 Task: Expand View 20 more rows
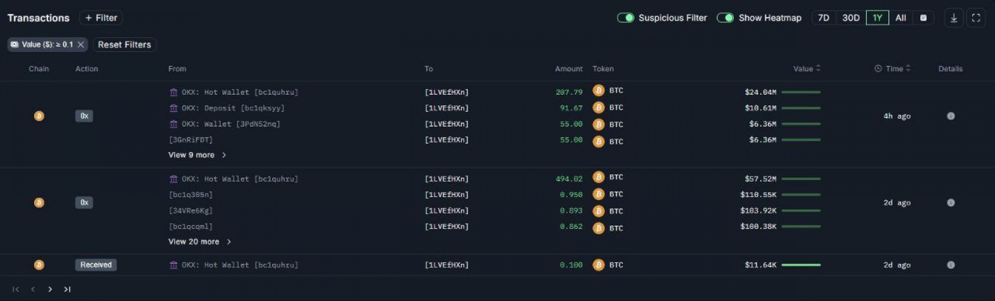point(200,242)
